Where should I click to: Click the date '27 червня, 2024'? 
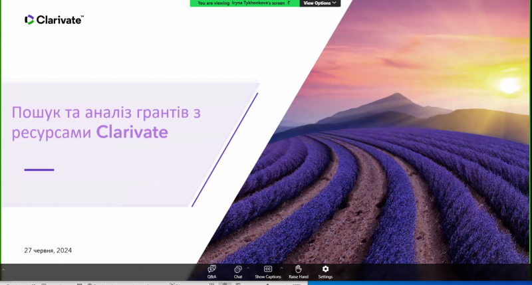coord(48,250)
